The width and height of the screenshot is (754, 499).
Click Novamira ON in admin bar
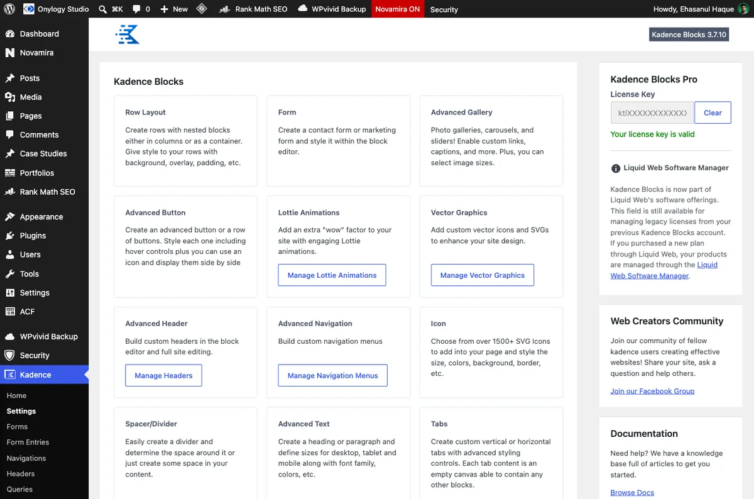398,9
